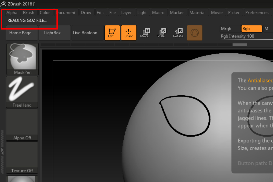Click the sphere model in canvas
This screenshot has height=182, width=273.
197,118
